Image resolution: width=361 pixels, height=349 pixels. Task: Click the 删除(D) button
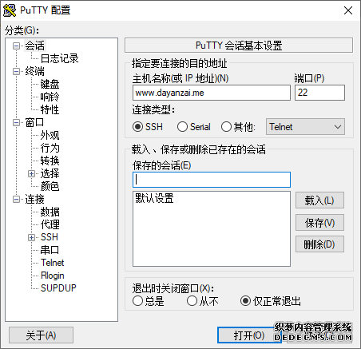pyautogui.click(x=319, y=244)
